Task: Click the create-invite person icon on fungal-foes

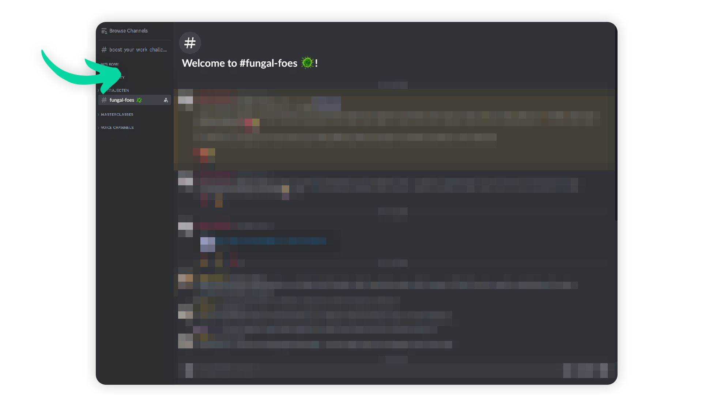Action: (x=166, y=100)
